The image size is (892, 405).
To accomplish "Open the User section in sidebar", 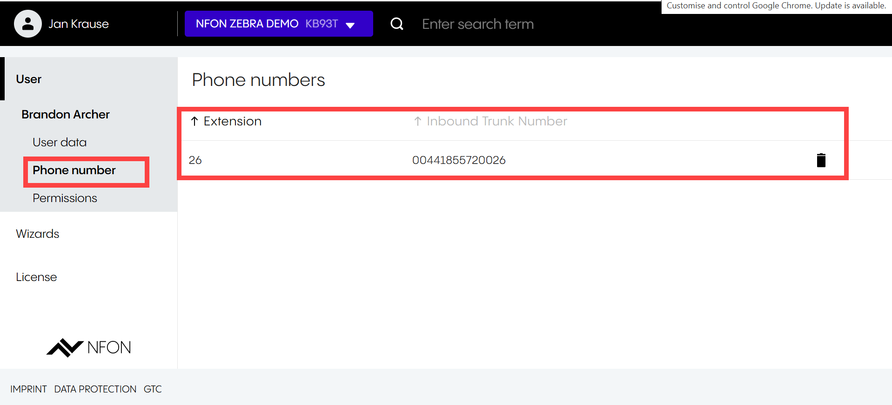I will [29, 79].
